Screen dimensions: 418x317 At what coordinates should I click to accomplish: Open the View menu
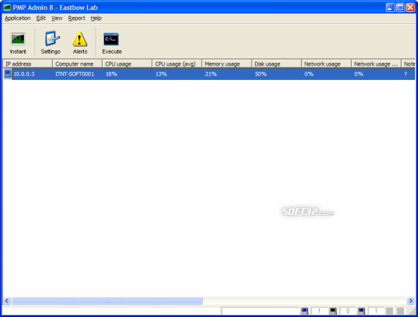(x=57, y=18)
